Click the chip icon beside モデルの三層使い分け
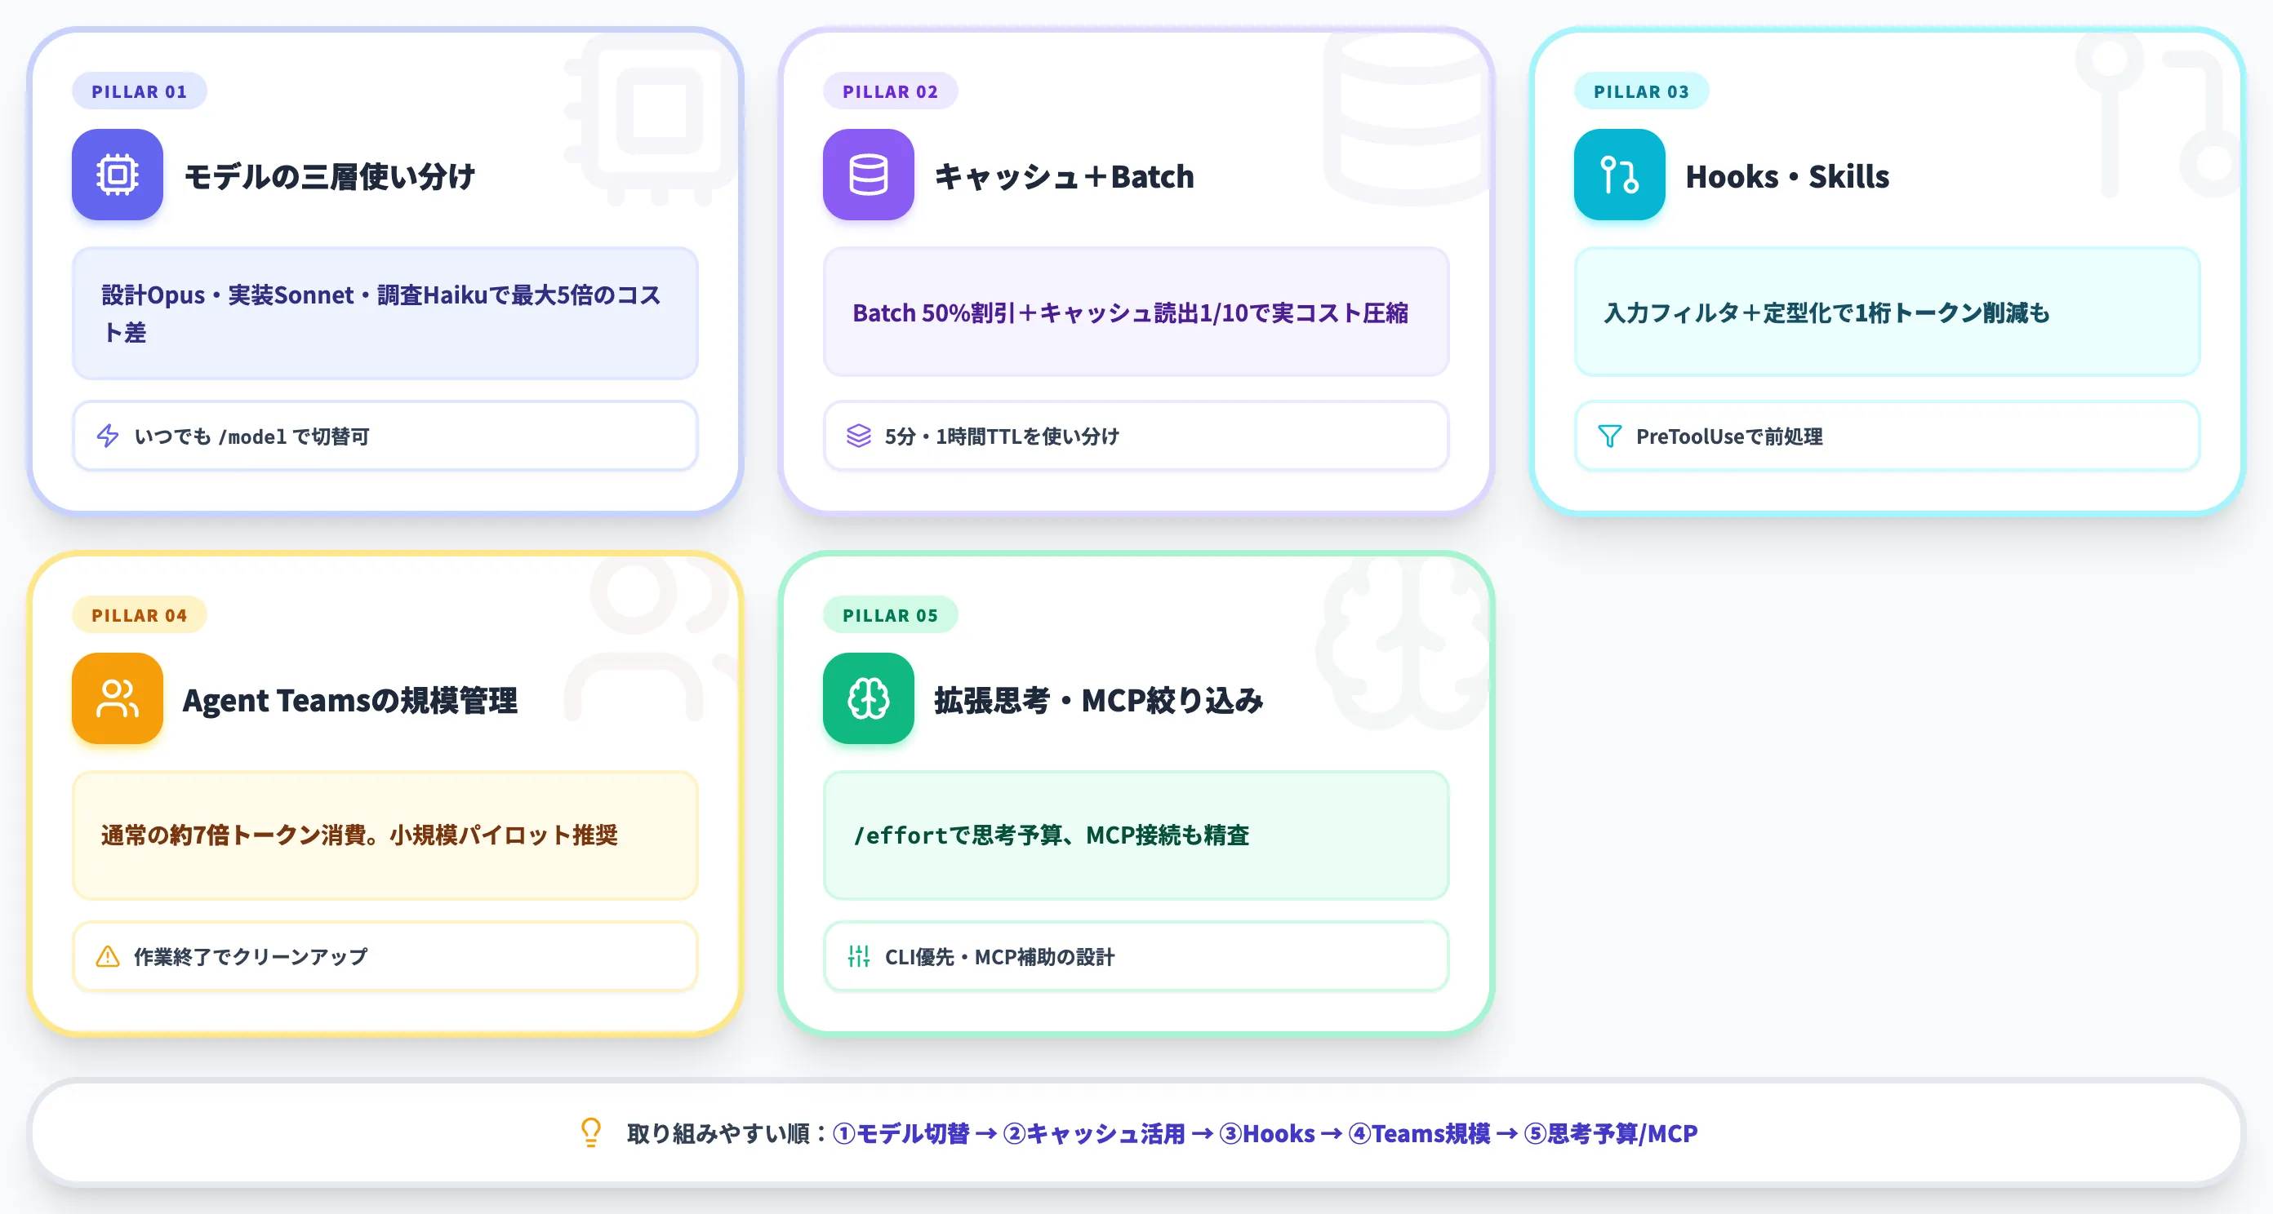2273x1214 pixels. (118, 175)
